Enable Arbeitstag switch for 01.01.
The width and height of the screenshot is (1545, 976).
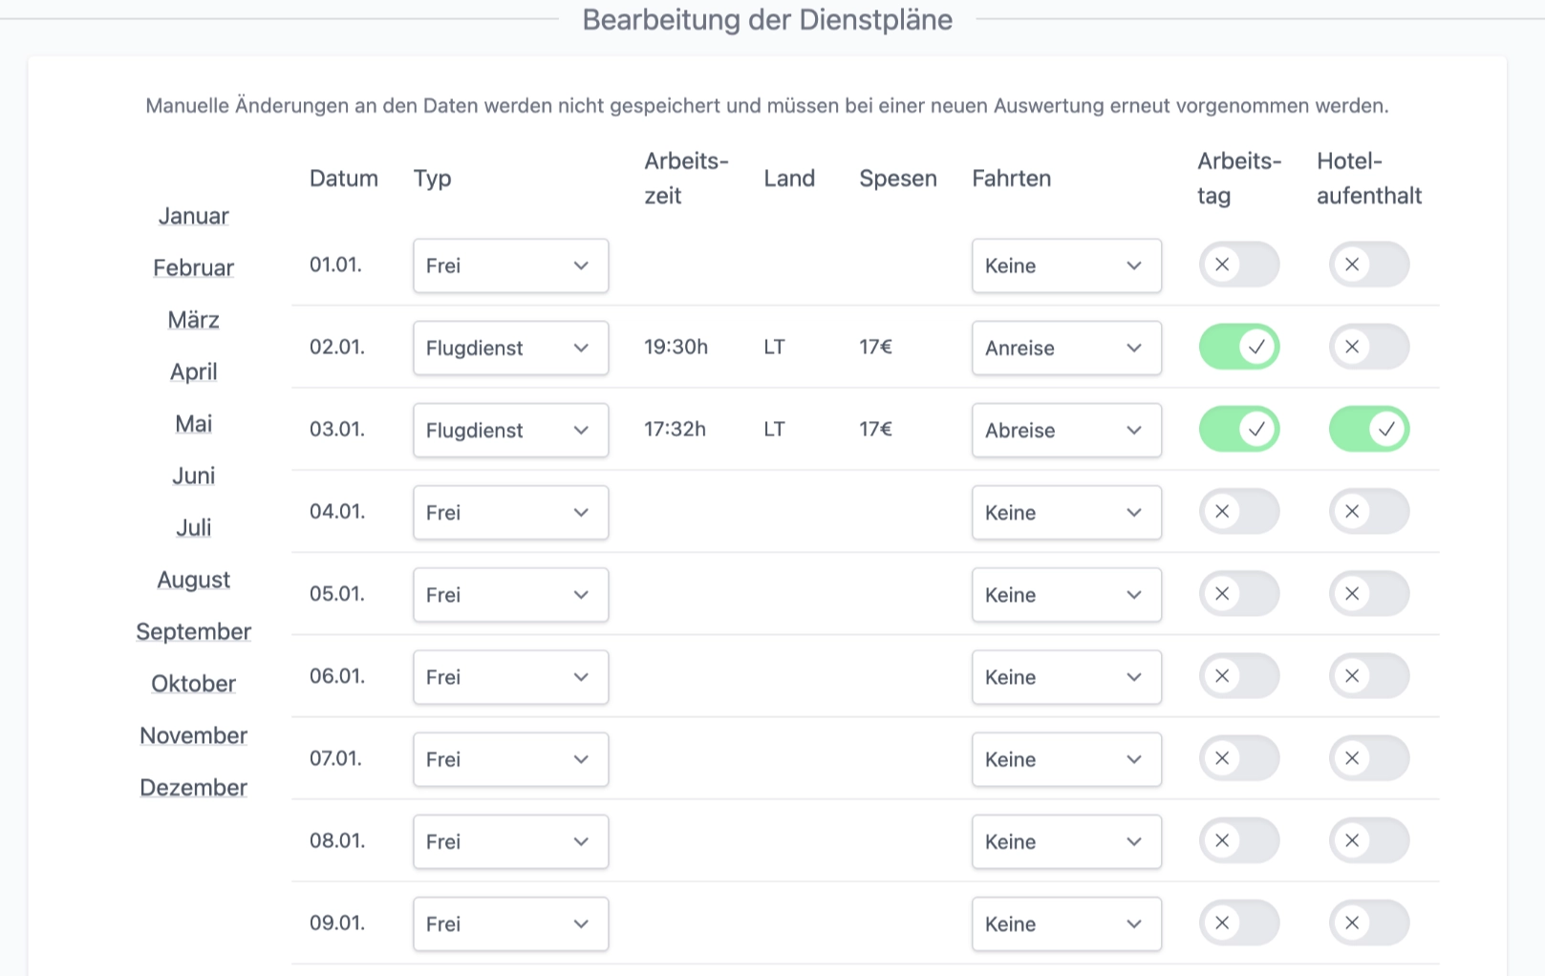pyautogui.click(x=1238, y=265)
